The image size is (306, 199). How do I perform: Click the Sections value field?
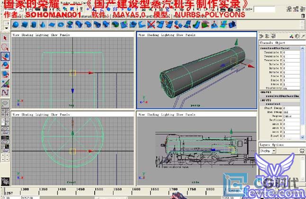coord(291,120)
